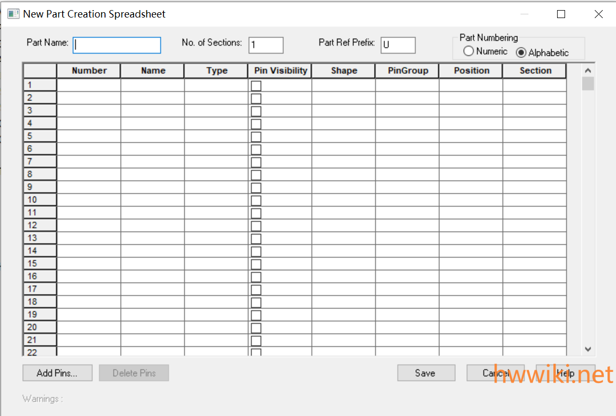The width and height of the screenshot is (616, 416).
Task: Select row 10 via its row header
Action: pos(40,200)
